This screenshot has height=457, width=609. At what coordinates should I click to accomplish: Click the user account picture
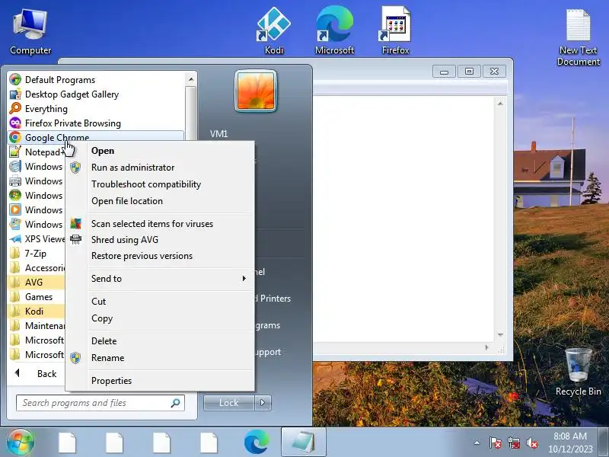(x=256, y=91)
